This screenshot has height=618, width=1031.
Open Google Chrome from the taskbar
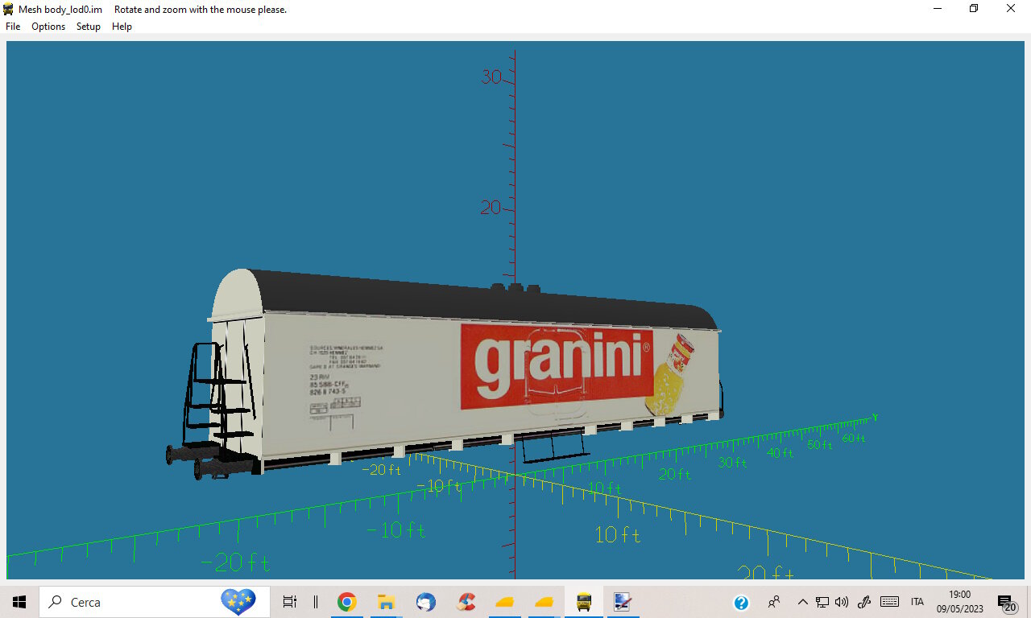[x=347, y=602]
